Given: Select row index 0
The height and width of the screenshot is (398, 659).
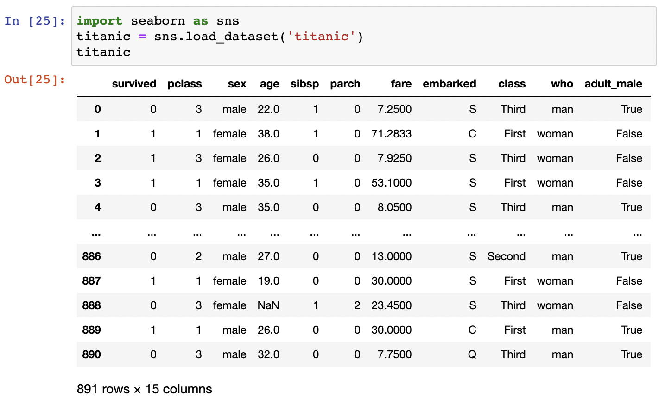Looking at the screenshot, I should pos(97,109).
